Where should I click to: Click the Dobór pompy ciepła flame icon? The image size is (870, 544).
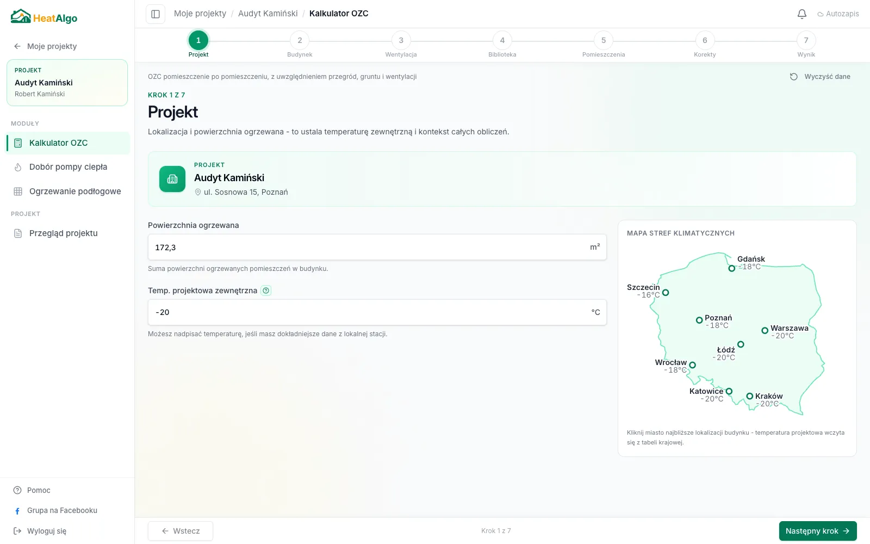[18, 167]
